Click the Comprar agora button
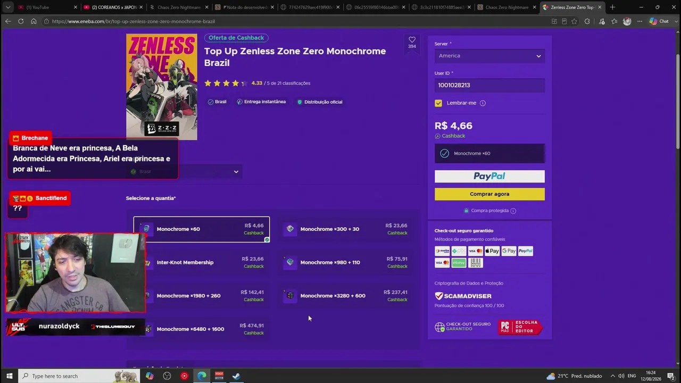 (489, 194)
